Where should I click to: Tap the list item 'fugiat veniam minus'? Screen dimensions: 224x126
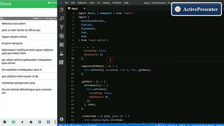coord(29,37)
